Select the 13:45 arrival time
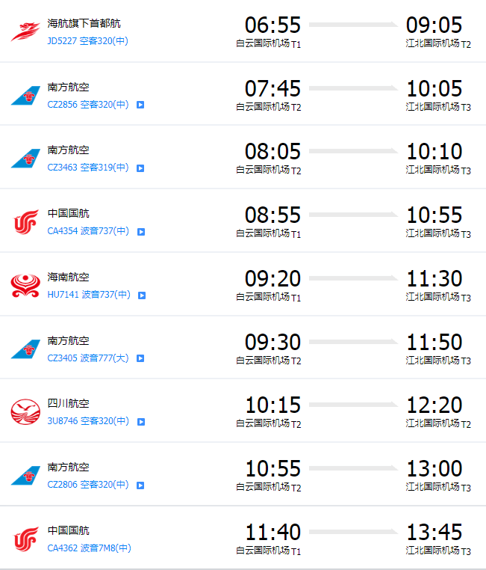486x570 pixels. [x=434, y=532]
